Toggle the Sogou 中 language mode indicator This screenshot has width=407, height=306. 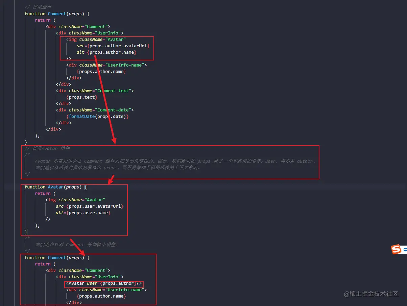[405, 250]
